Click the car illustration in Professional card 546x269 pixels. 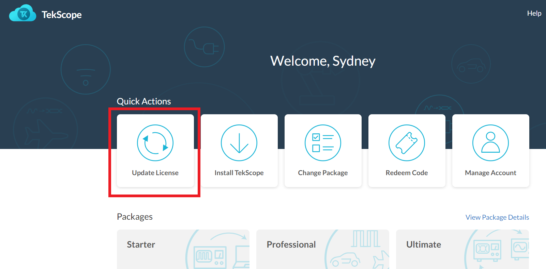tap(345, 260)
